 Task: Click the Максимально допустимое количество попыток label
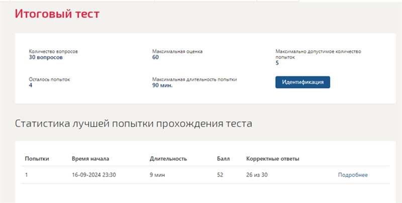[x=318, y=54]
